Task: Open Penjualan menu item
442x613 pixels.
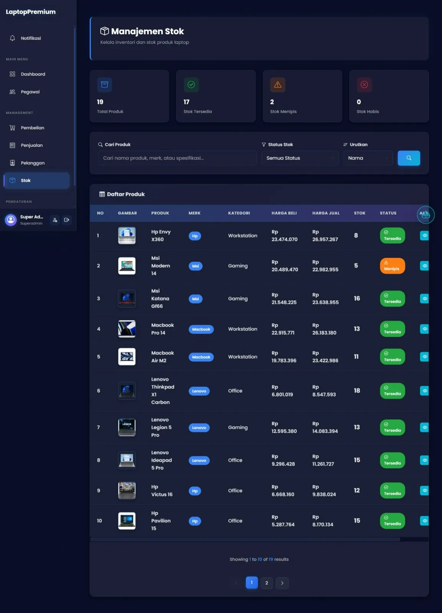Action: (x=37, y=145)
